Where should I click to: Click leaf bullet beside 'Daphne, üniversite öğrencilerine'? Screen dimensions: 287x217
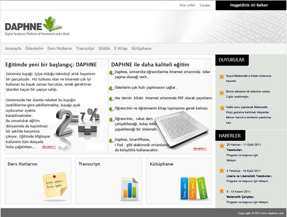click(111, 73)
